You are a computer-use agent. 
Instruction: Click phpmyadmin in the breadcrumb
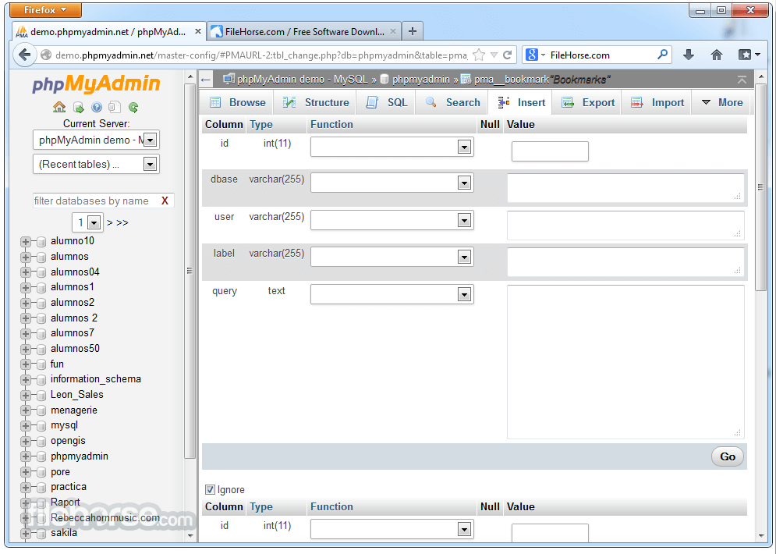click(420, 80)
